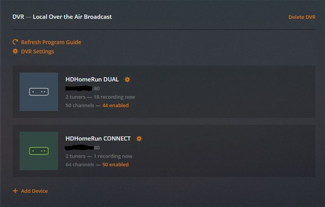Click the Add Device text link
Screen dimensions: 325x207
coord(34,191)
